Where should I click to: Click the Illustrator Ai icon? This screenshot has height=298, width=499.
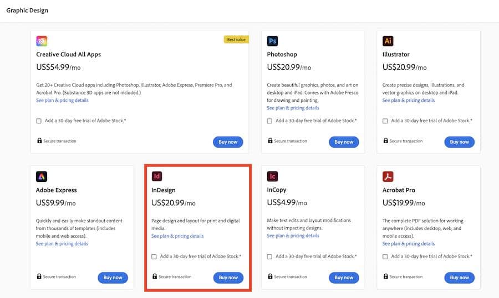[388, 41]
